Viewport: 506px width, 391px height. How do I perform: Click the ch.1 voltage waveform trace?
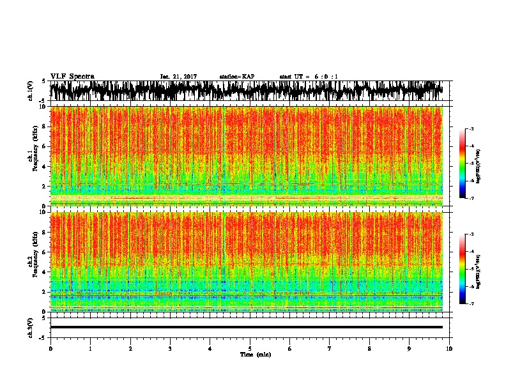point(247,91)
